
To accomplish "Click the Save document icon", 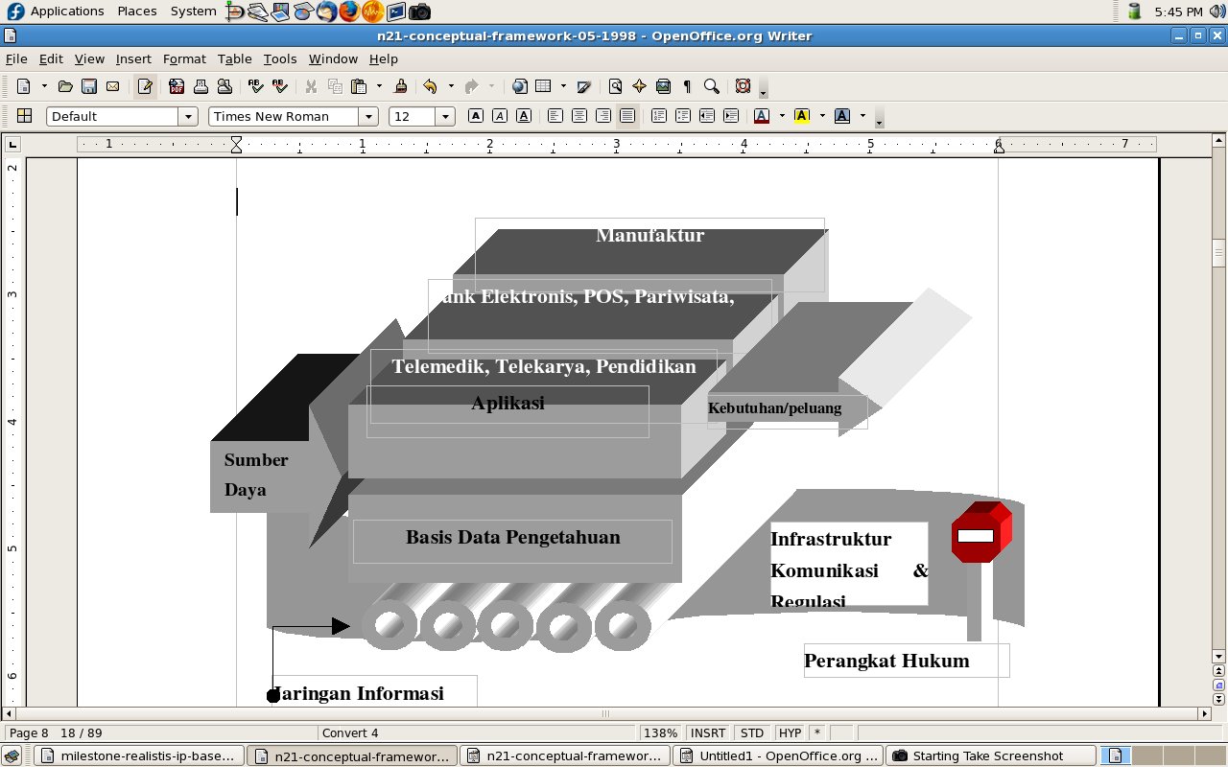I will pyautogui.click(x=89, y=86).
